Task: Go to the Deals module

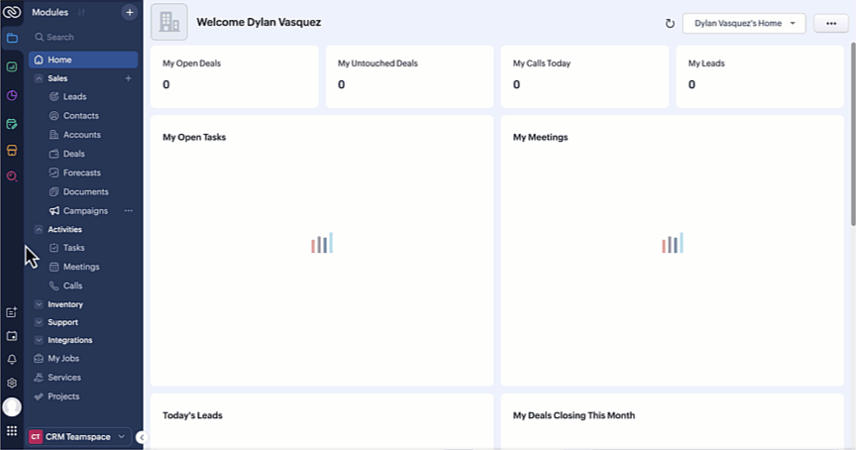Action: pos(73,154)
